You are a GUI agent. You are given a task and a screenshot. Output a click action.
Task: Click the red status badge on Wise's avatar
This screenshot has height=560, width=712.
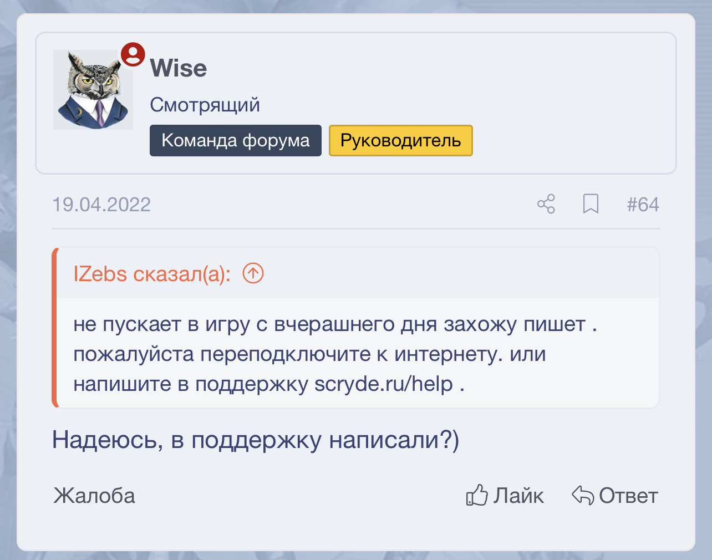point(133,54)
